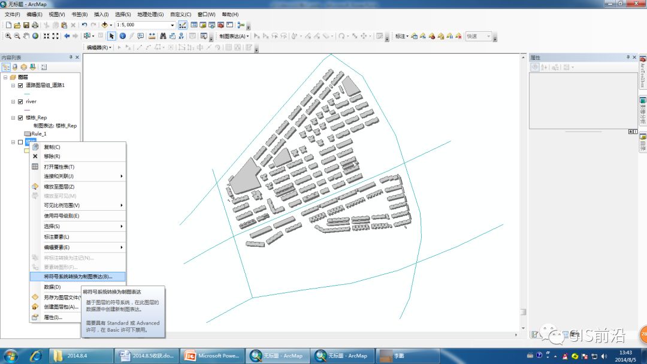The width and height of the screenshot is (647, 364).
Task: Open the map scale 1:5,000 dropdown
Action: [x=173, y=25]
